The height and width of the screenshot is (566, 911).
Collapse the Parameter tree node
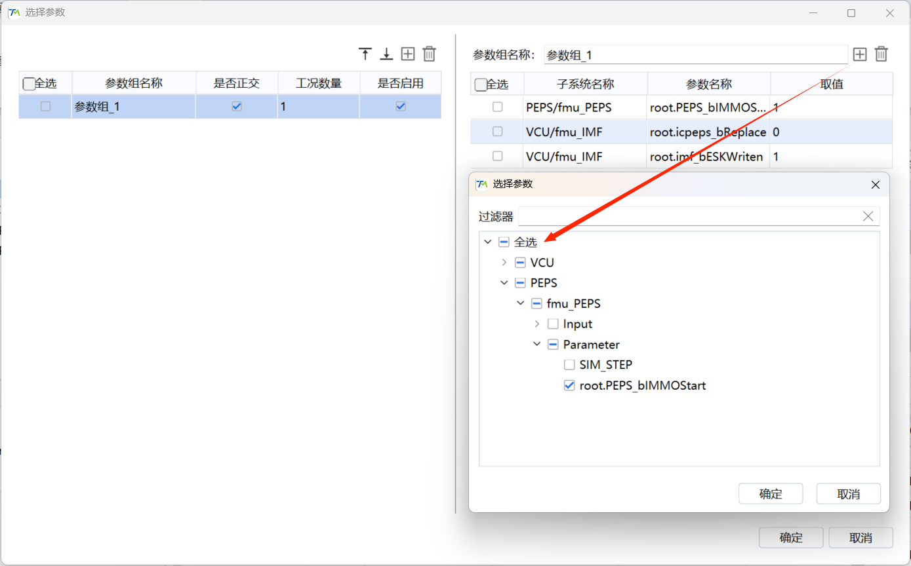[x=536, y=344]
